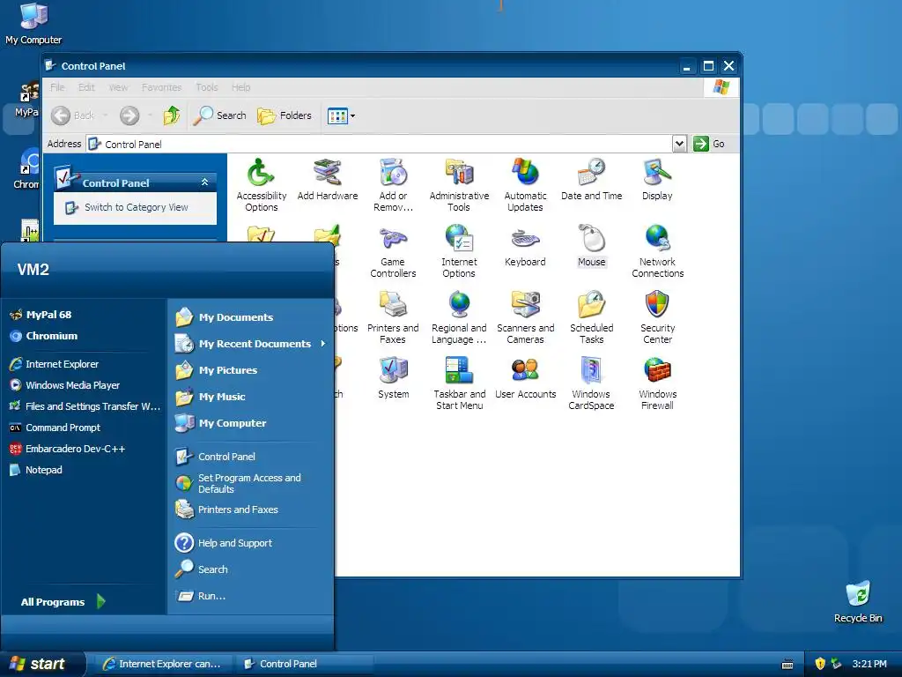The image size is (902, 677).
Task: Open Network Connections icon
Action: [657, 251]
